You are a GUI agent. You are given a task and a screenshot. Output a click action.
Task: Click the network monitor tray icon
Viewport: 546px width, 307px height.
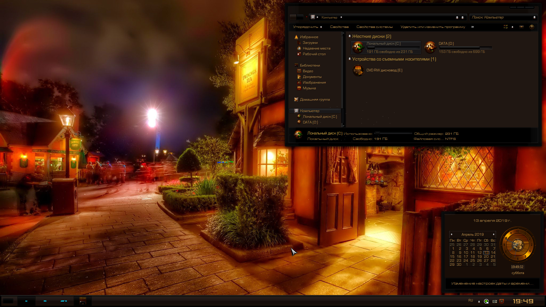[x=495, y=301]
